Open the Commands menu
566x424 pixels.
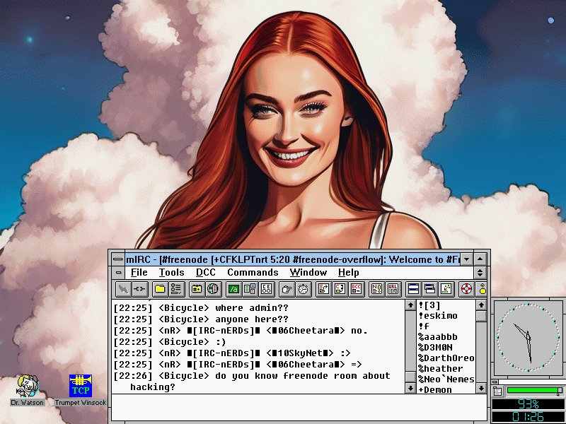[253, 273]
